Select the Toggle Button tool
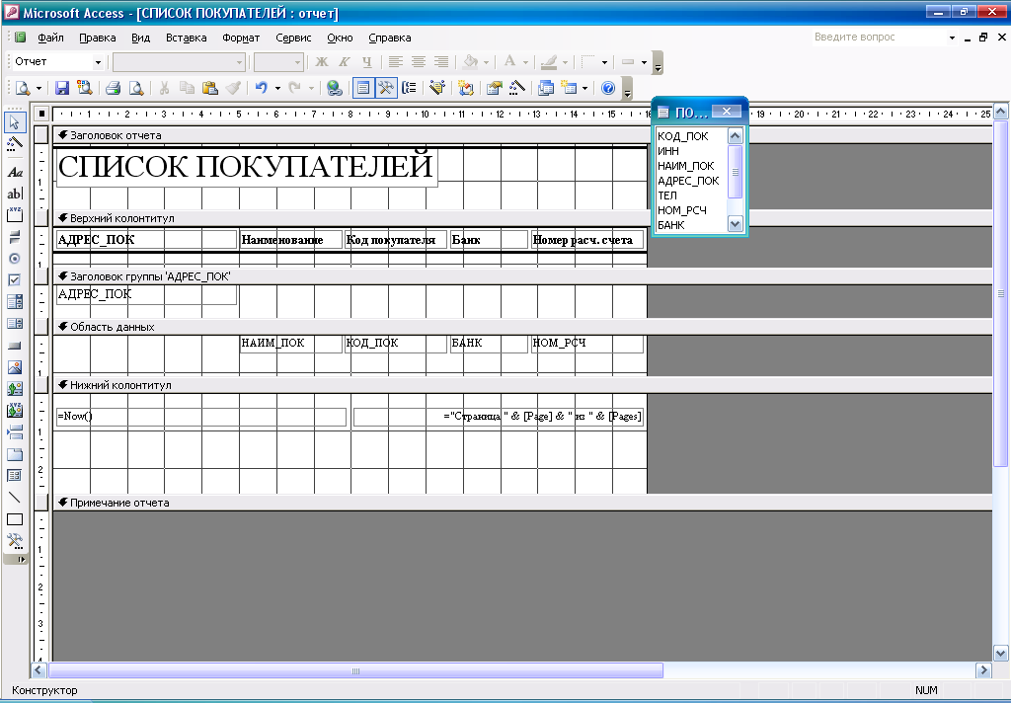This screenshot has height=703, width=1011. coord(14,237)
